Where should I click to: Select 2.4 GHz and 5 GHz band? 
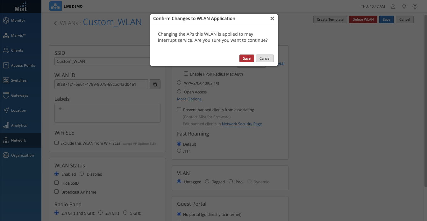(57, 213)
